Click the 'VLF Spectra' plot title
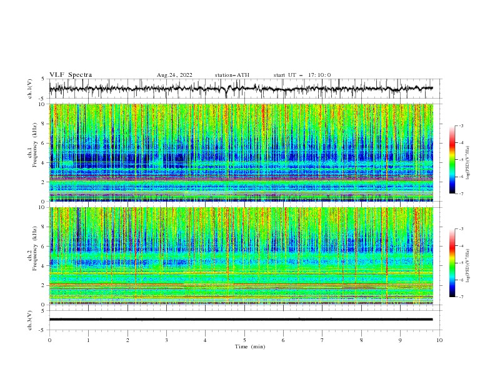Viewport: 495px width, 382px height. (x=71, y=75)
